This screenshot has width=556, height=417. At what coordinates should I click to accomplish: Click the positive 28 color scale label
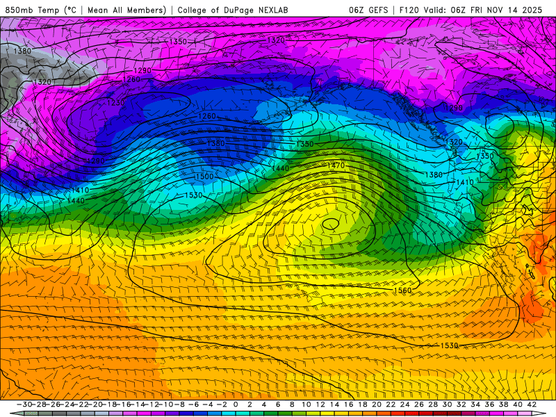click(433, 404)
